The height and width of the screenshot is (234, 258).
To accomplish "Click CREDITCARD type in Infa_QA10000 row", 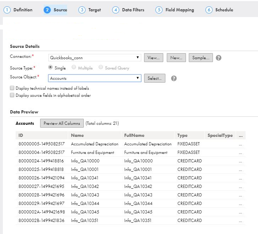I will (x=190, y=161).
